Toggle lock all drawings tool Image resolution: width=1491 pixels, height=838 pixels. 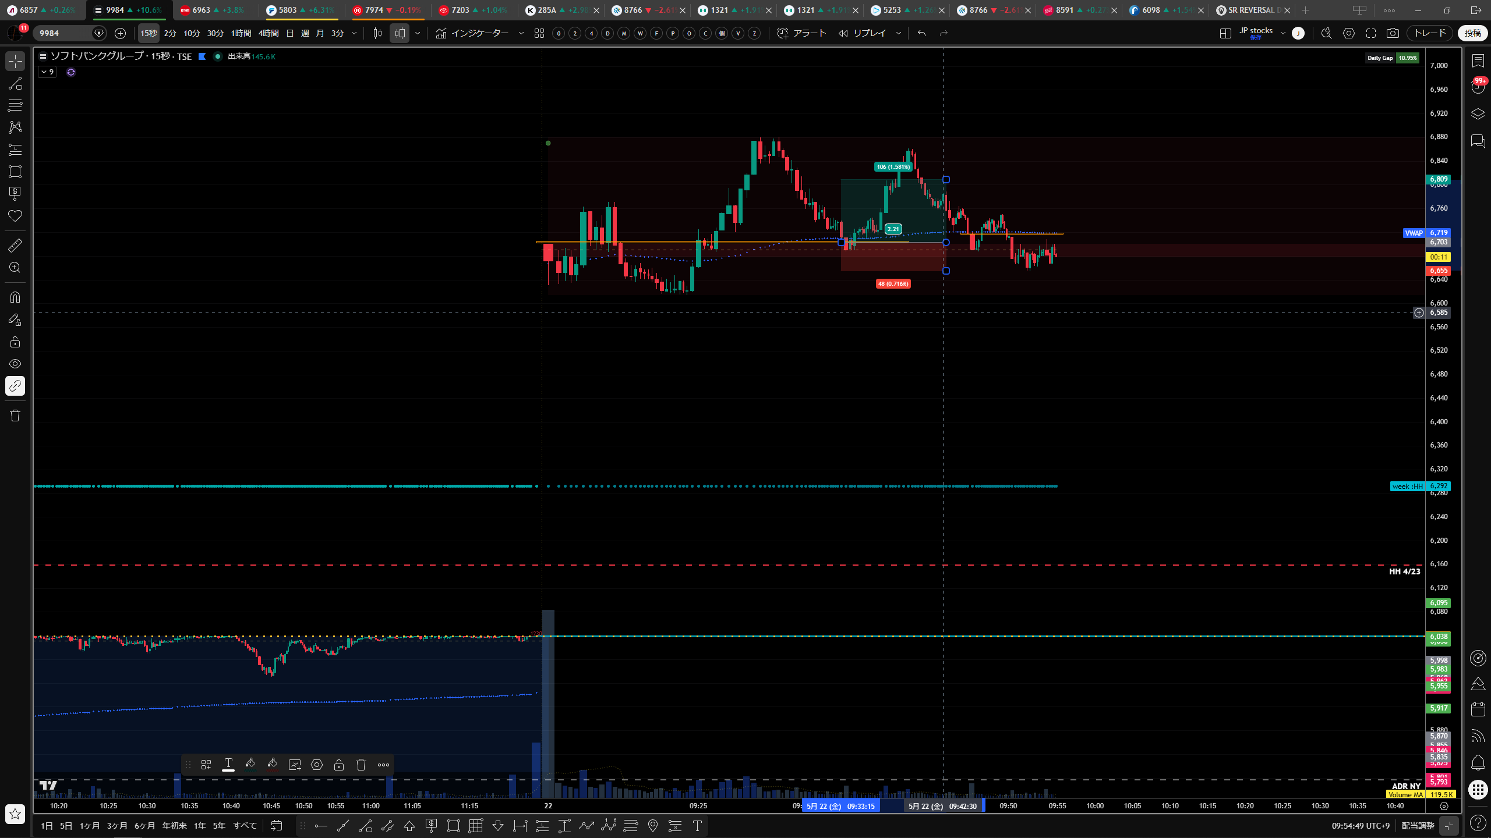pos(15,342)
